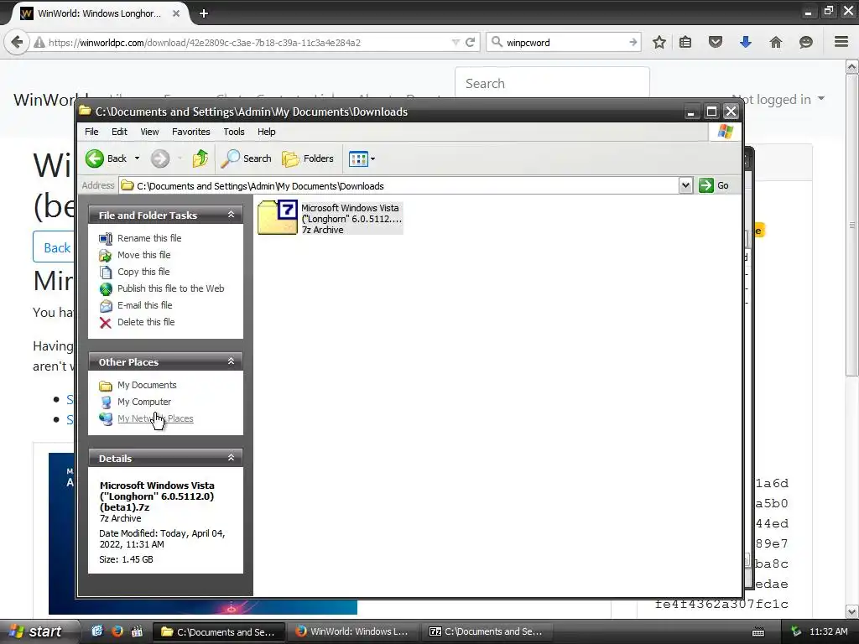This screenshot has width=859, height=644.
Task: Click E-mail this file
Action: coord(144,305)
